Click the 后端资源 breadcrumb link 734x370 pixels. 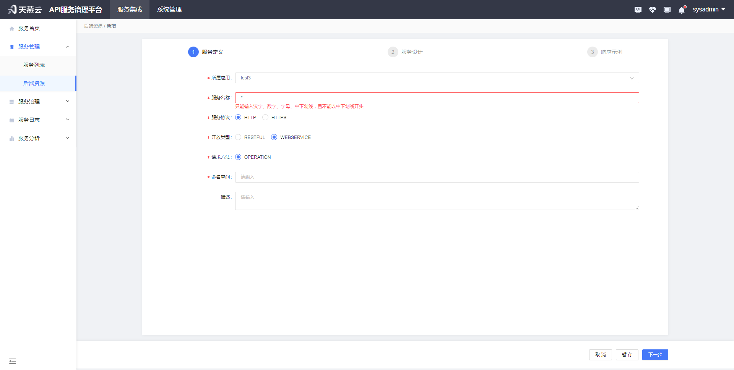[x=93, y=26]
